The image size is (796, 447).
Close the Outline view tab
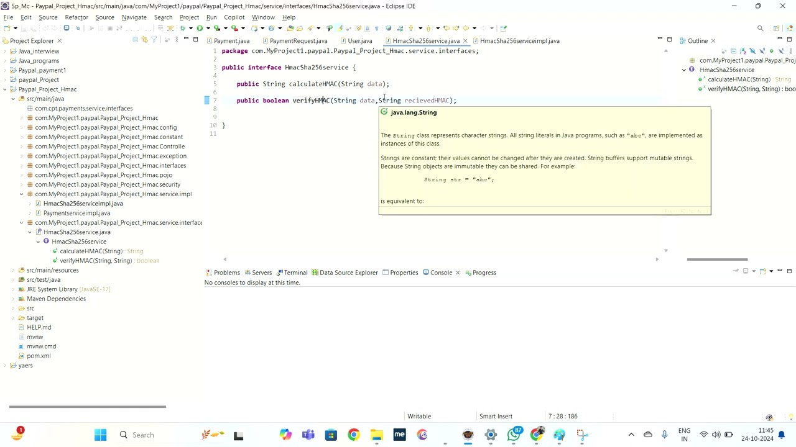tap(713, 41)
